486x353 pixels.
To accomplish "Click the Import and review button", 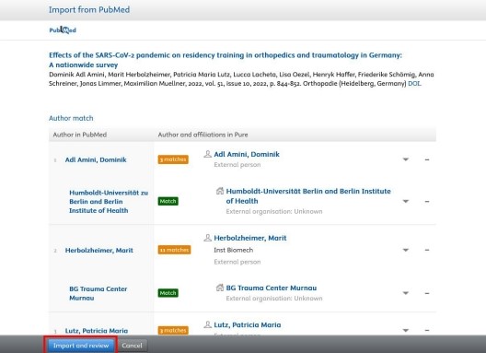I will (x=81, y=346).
